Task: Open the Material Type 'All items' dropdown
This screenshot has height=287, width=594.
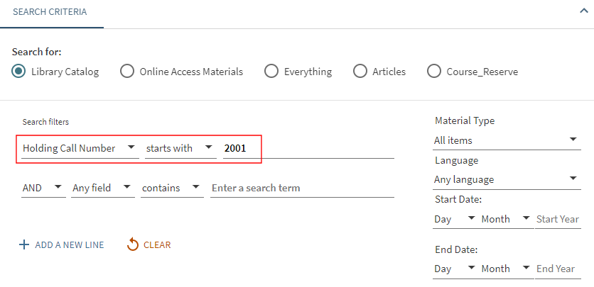Action: click(506, 140)
